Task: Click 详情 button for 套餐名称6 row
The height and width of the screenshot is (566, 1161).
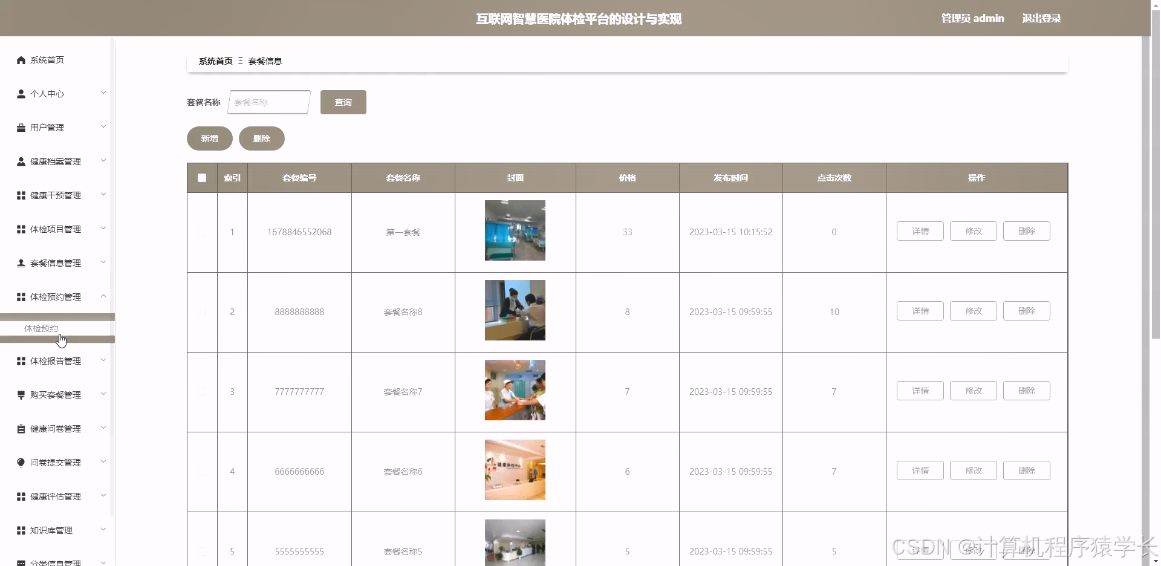Action: tap(920, 470)
